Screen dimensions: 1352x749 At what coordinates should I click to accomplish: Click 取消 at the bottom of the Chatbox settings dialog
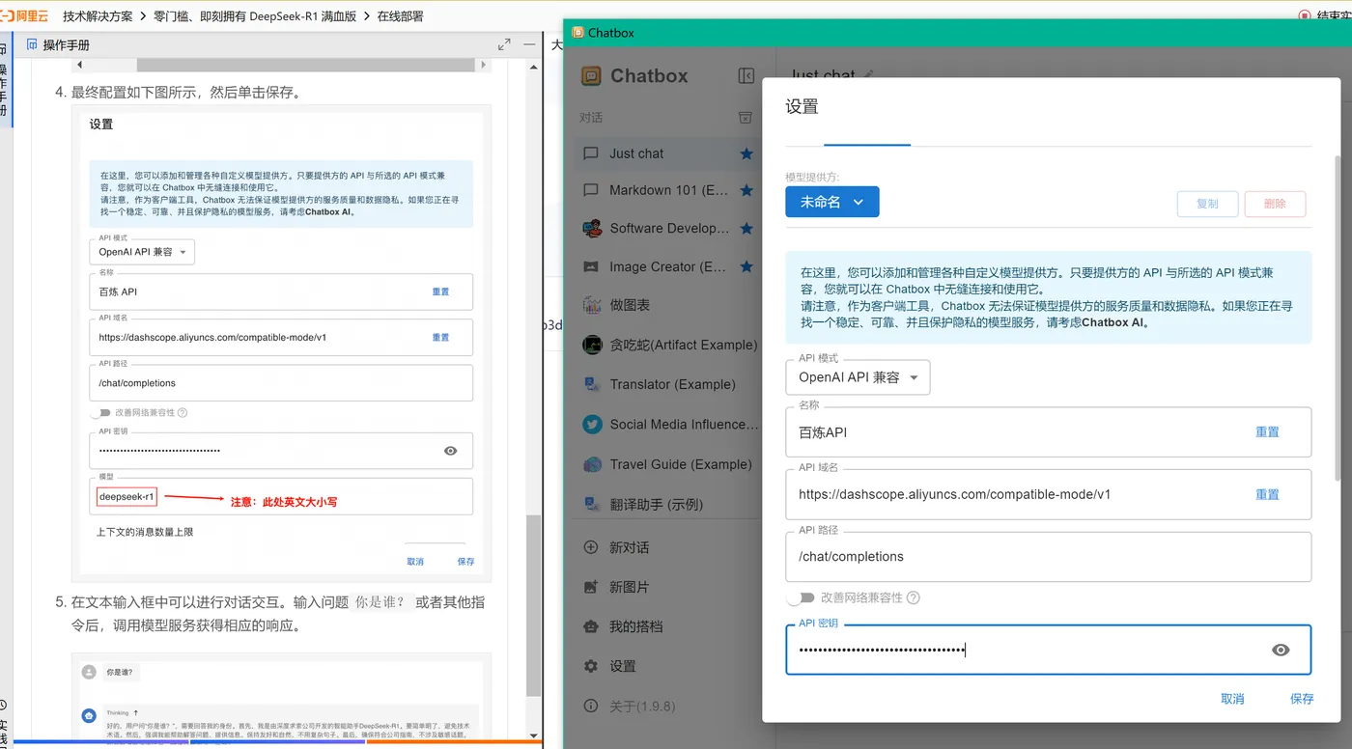1232,699
